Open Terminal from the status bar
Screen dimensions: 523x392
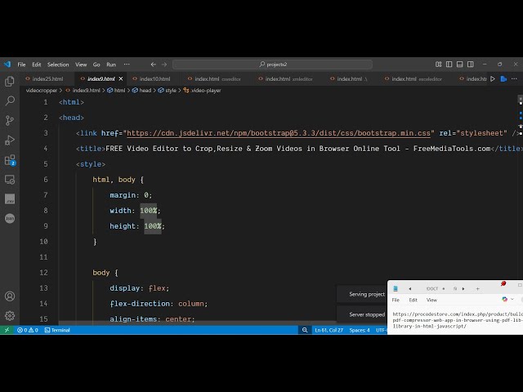(x=57, y=330)
